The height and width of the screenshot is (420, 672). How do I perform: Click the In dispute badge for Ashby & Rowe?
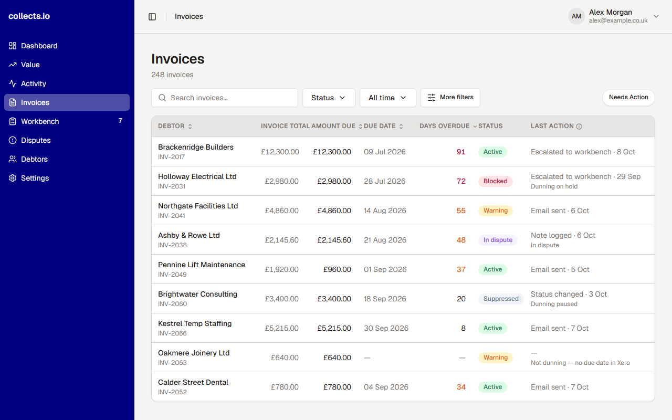[x=498, y=240]
